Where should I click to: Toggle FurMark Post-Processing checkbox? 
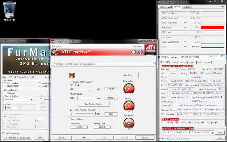[4, 133]
